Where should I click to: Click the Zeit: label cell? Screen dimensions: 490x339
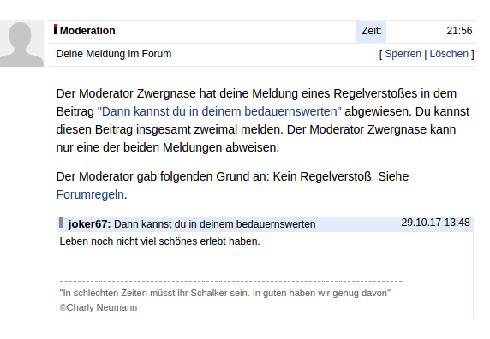point(371,32)
